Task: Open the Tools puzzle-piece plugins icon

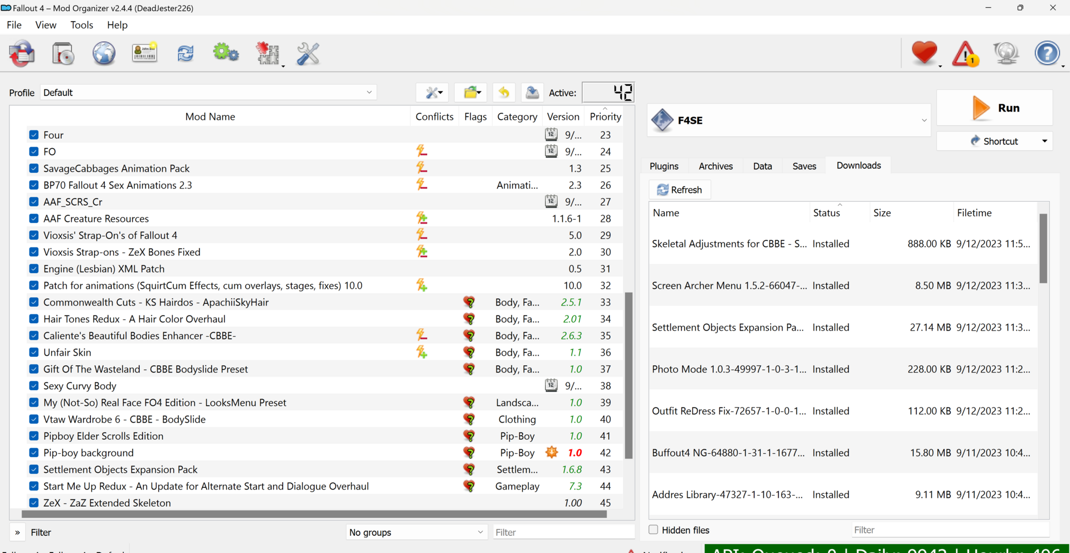Action: [x=267, y=54]
